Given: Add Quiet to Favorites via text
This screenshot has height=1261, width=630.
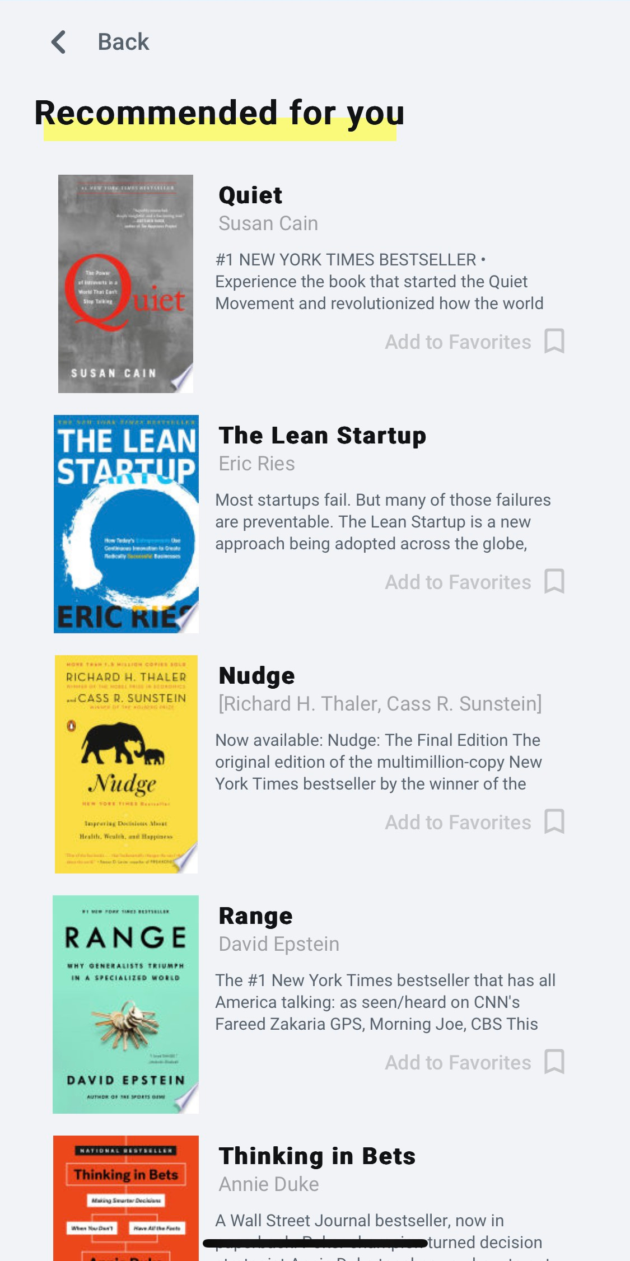Looking at the screenshot, I should point(458,342).
